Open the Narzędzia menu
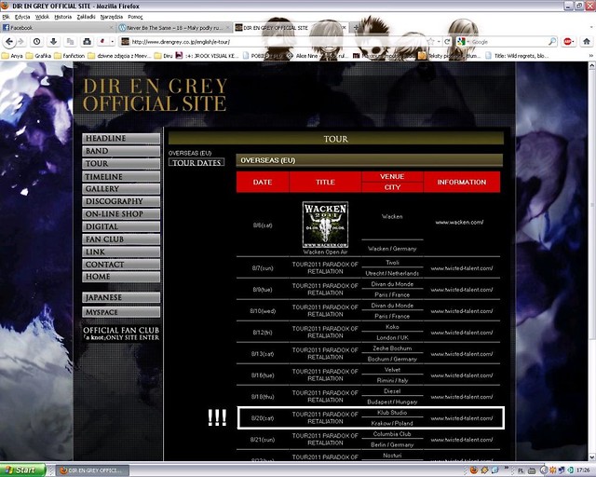 [112, 17]
